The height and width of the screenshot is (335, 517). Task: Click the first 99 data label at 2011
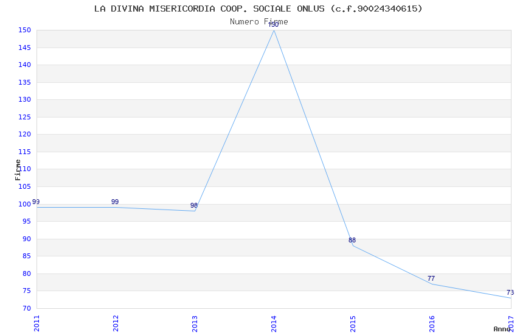tap(36, 202)
